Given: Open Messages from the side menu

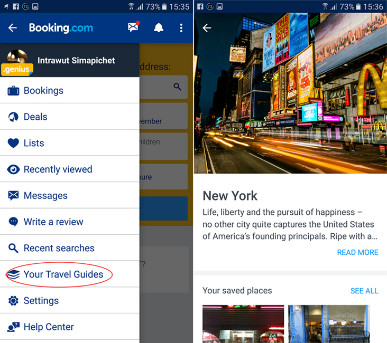Looking at the screenshot, I should pyautogui.click(x=70, y=195).
